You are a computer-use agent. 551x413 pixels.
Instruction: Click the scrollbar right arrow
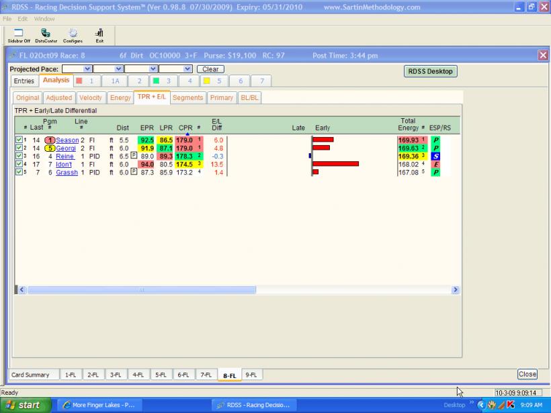pos(456,289)
